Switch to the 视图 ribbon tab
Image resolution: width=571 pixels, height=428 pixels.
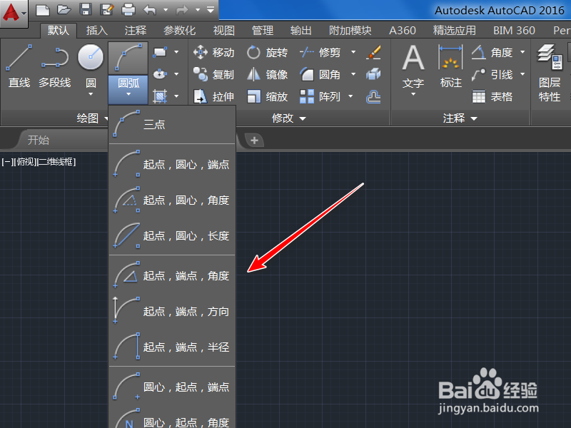point(224,30)
